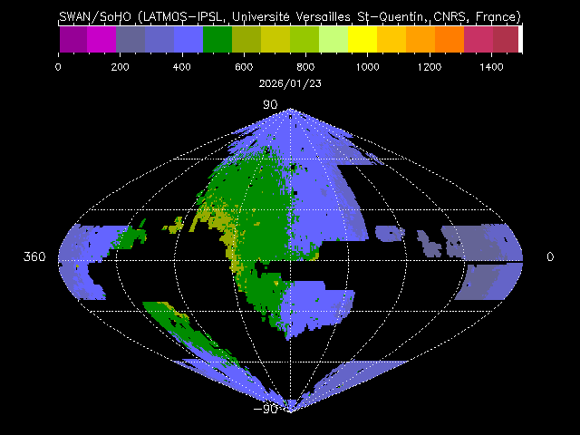Select the 2026/01/23 date label
The height and width of the screenshot is (435, 580).
(290, 83)
